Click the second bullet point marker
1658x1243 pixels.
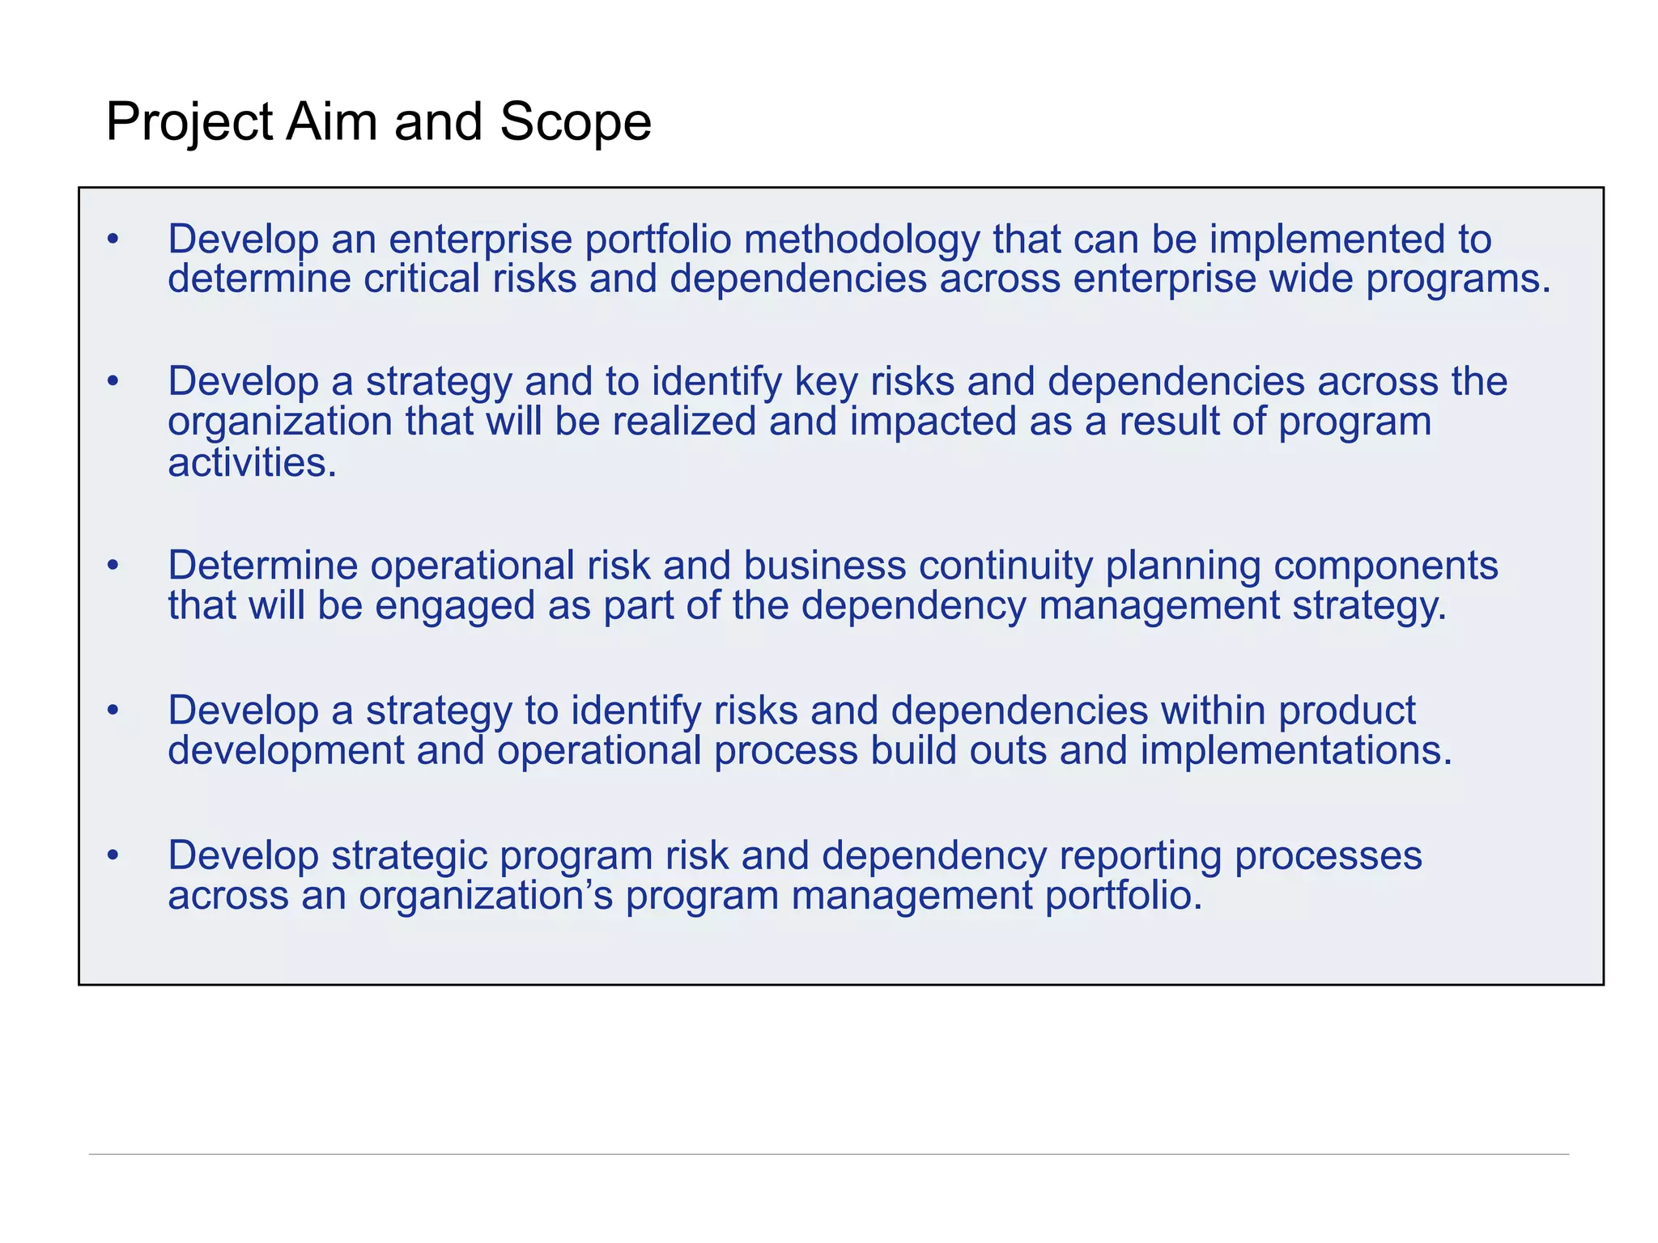tap(113, 381)
